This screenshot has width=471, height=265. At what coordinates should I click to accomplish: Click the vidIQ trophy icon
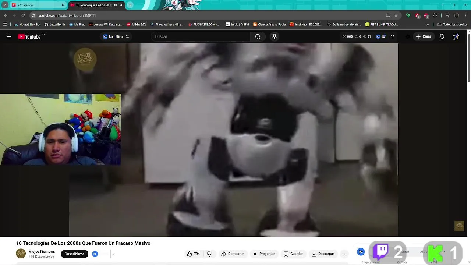click(393, 36)
